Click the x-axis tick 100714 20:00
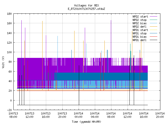 [x=160, y=115]
